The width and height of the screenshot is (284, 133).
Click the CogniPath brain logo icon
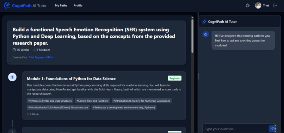[x=7, y=5]
